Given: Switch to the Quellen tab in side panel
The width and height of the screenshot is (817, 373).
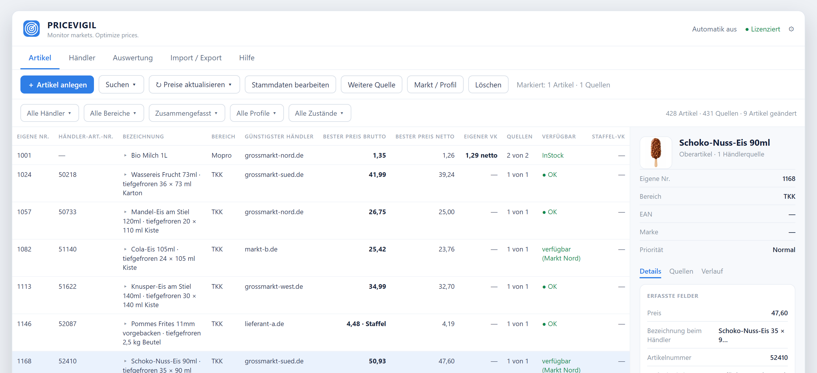Looking at the screenshot, I should coord(681,271).
